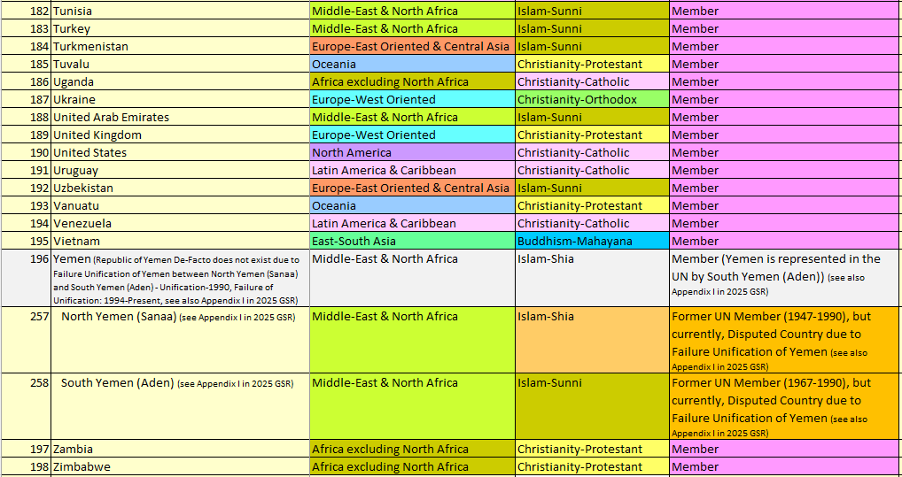902x477 pixels.
Task: Select the Vanuatu country cell
Action: (181, 205)
